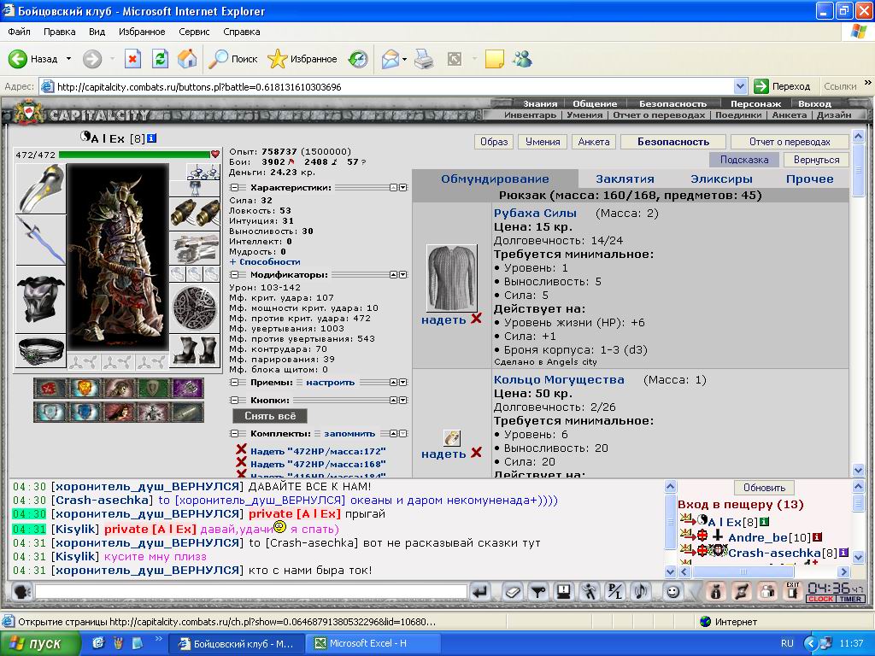Collapse the Комплекты section
The height and width of the screenshot is (656, 875).
pos(235,433)
